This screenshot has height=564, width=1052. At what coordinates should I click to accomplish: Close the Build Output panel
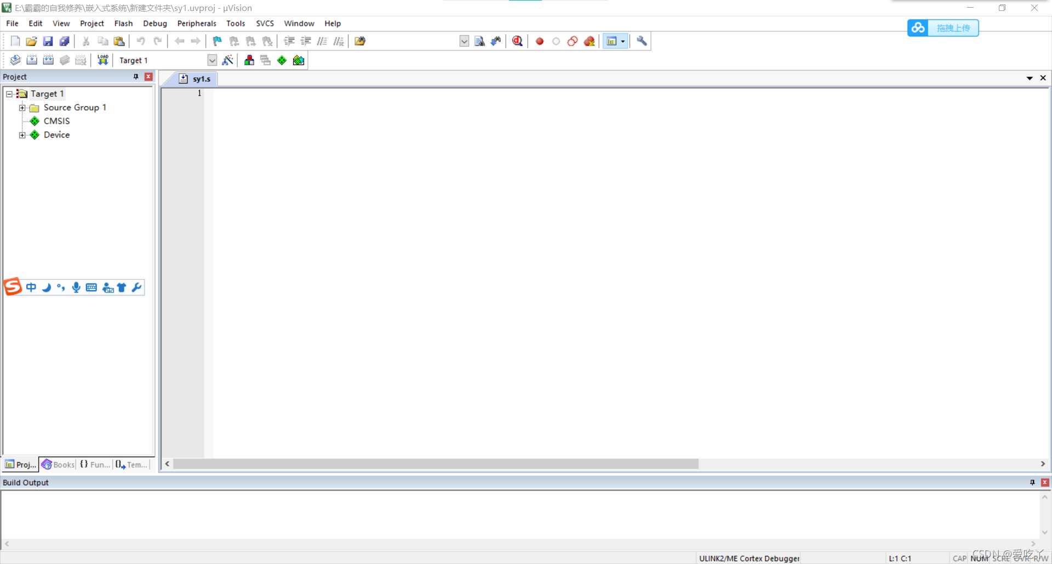click(1045, 482)
